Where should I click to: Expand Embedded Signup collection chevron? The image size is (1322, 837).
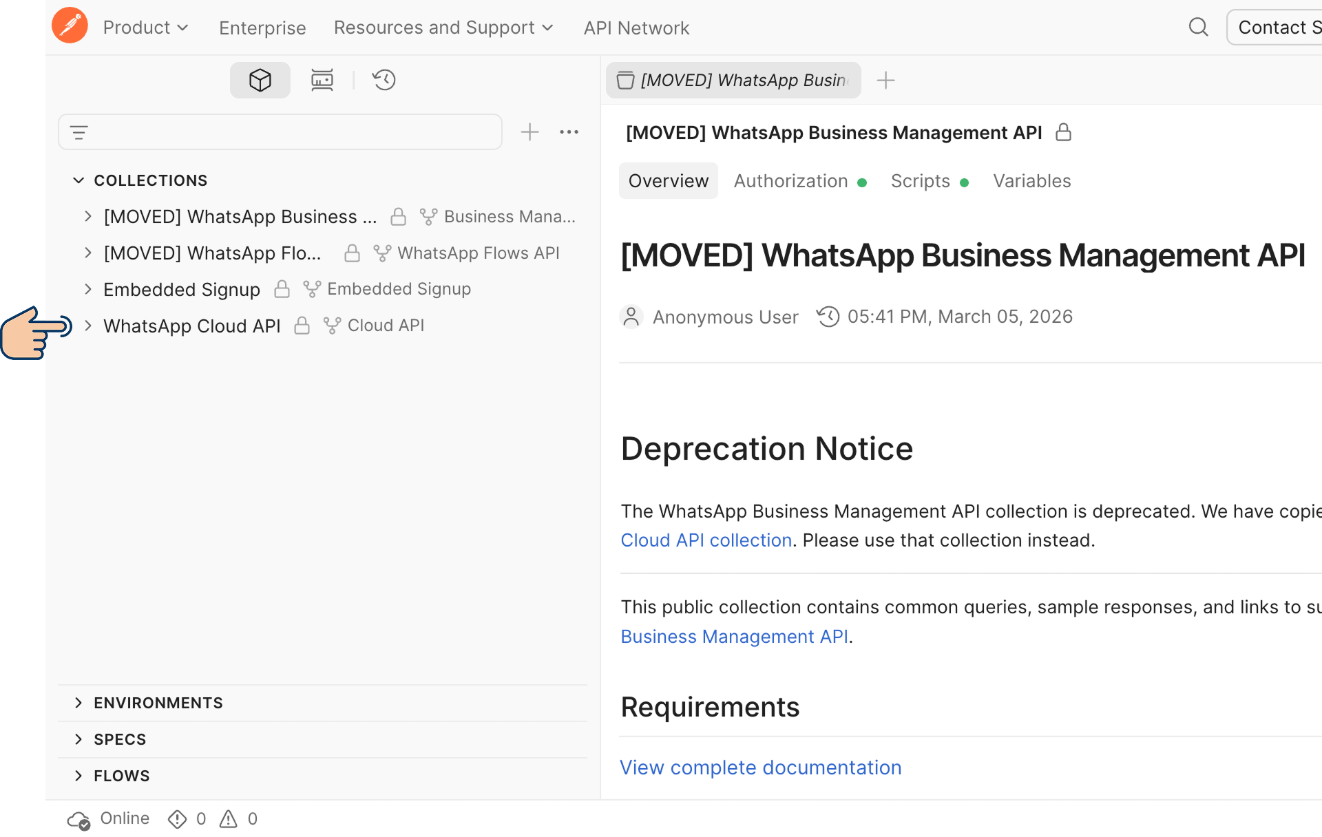point(88,289)
